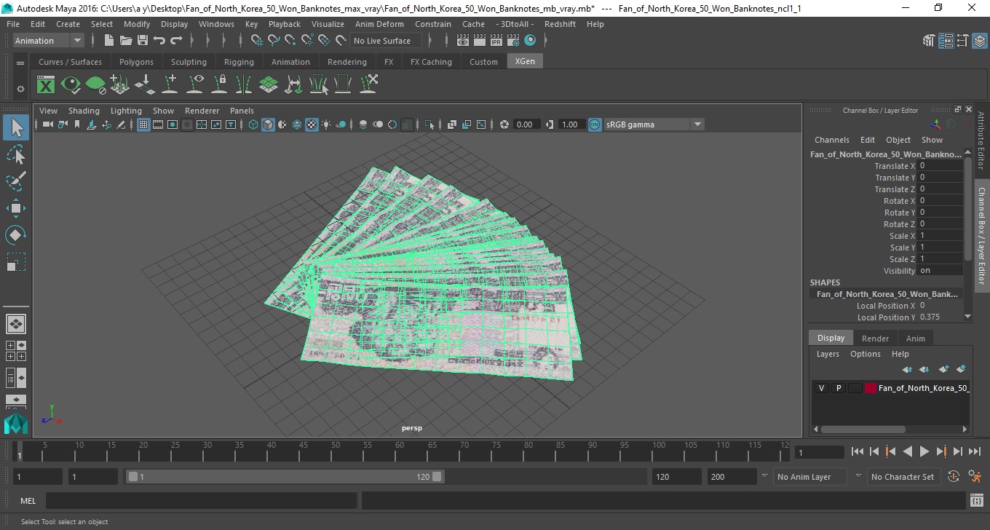Toggle layer visibility V box
The width and height of the screenshot is (990, 530).
coord(821,388)
